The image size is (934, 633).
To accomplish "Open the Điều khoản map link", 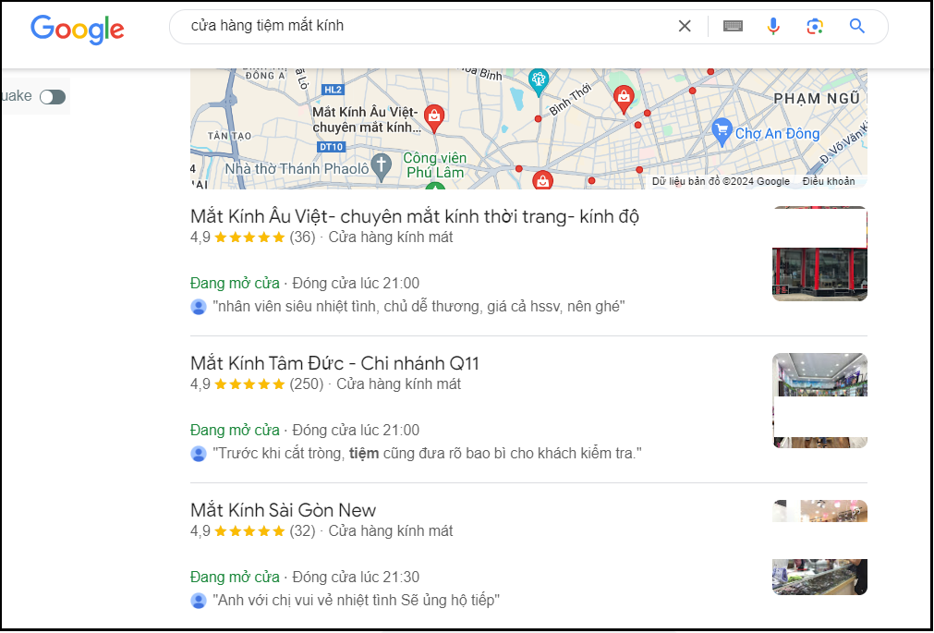I will 828,181.
